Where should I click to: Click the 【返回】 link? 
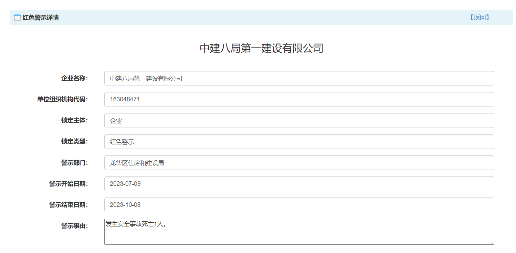(x=480, y=18)
